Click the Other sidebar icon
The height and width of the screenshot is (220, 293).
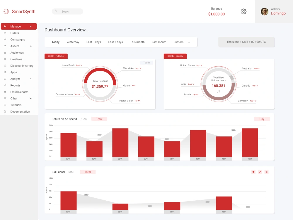tap(5, 98)
